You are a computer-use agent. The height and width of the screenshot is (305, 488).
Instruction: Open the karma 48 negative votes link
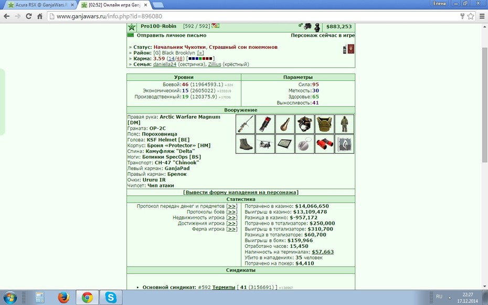[179, 58]
